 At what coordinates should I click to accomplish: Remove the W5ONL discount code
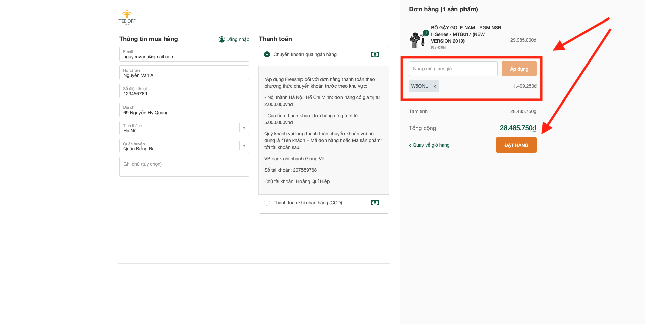(x=435, y=86)
